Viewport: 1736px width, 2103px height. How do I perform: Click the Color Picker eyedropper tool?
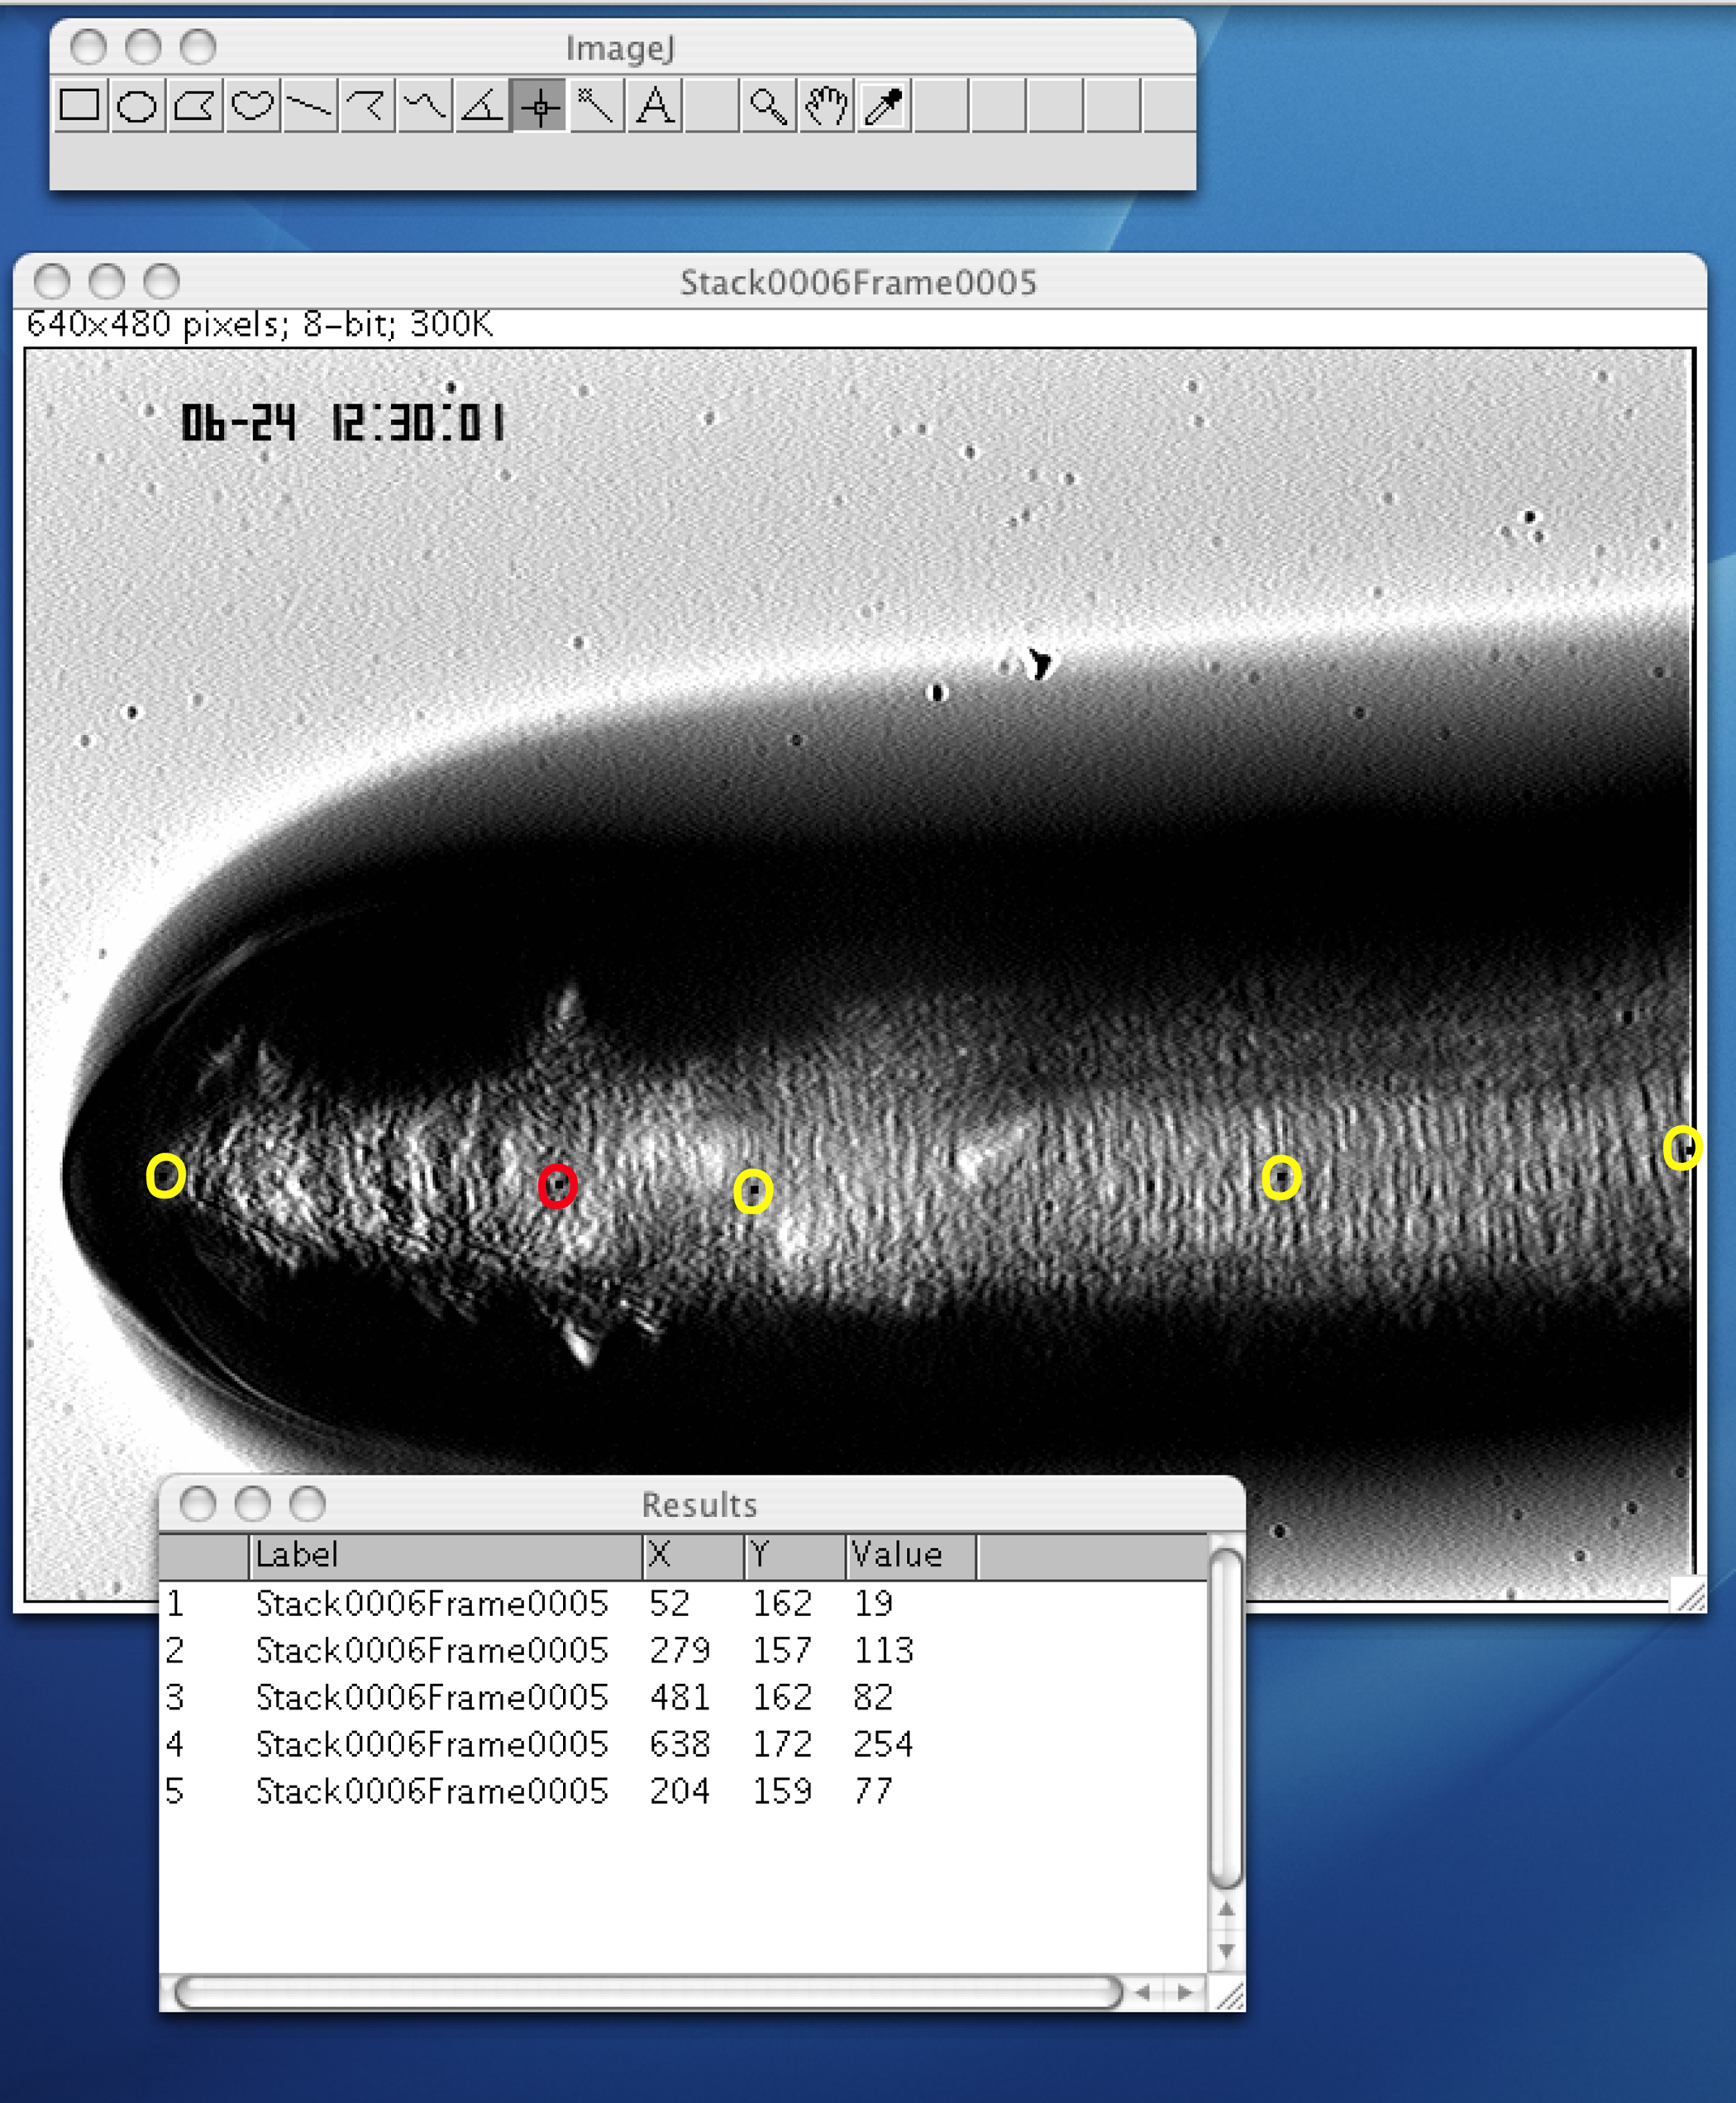point(884,105)
